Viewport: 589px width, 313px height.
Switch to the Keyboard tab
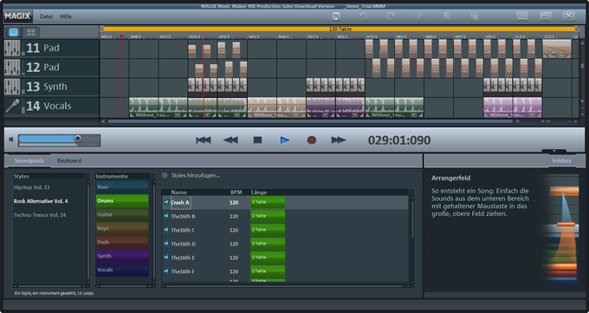(69, 160)
